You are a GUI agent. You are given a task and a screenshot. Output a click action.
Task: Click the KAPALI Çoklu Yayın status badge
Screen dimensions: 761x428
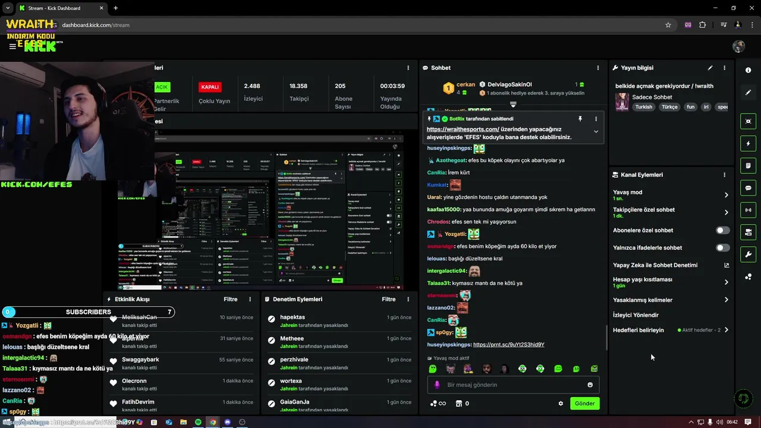click(210, 87)
